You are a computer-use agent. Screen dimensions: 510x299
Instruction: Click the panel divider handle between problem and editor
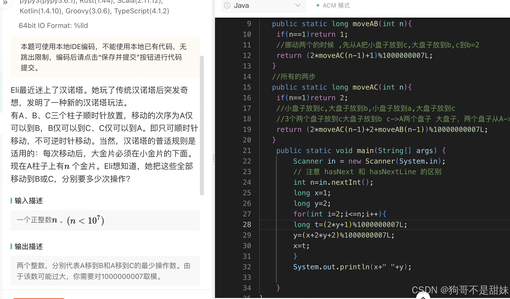(213, 158)
